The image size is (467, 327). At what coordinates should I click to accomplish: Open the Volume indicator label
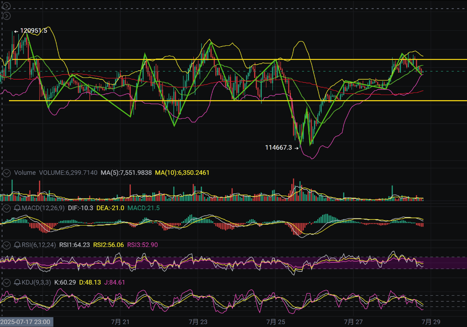(x=25, y=172)
